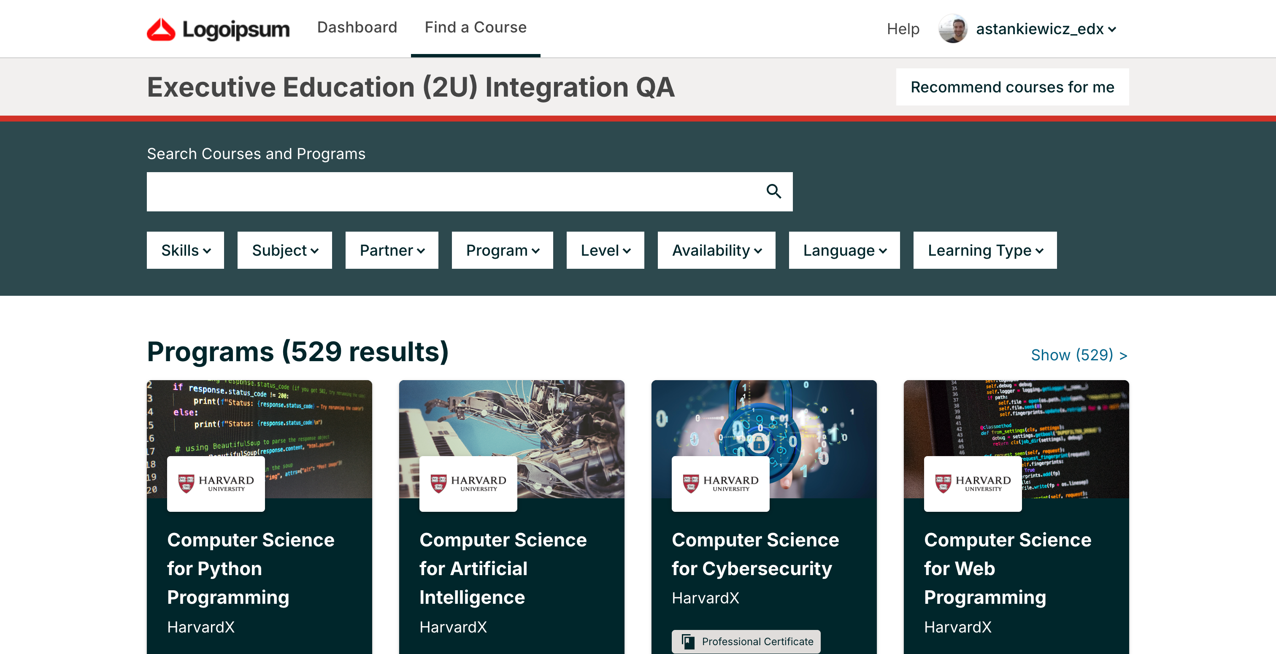Click Harvard logo on Web Programming card
Image resolution: width=1276 pixels, height=654 pixels.
[973, 484]
